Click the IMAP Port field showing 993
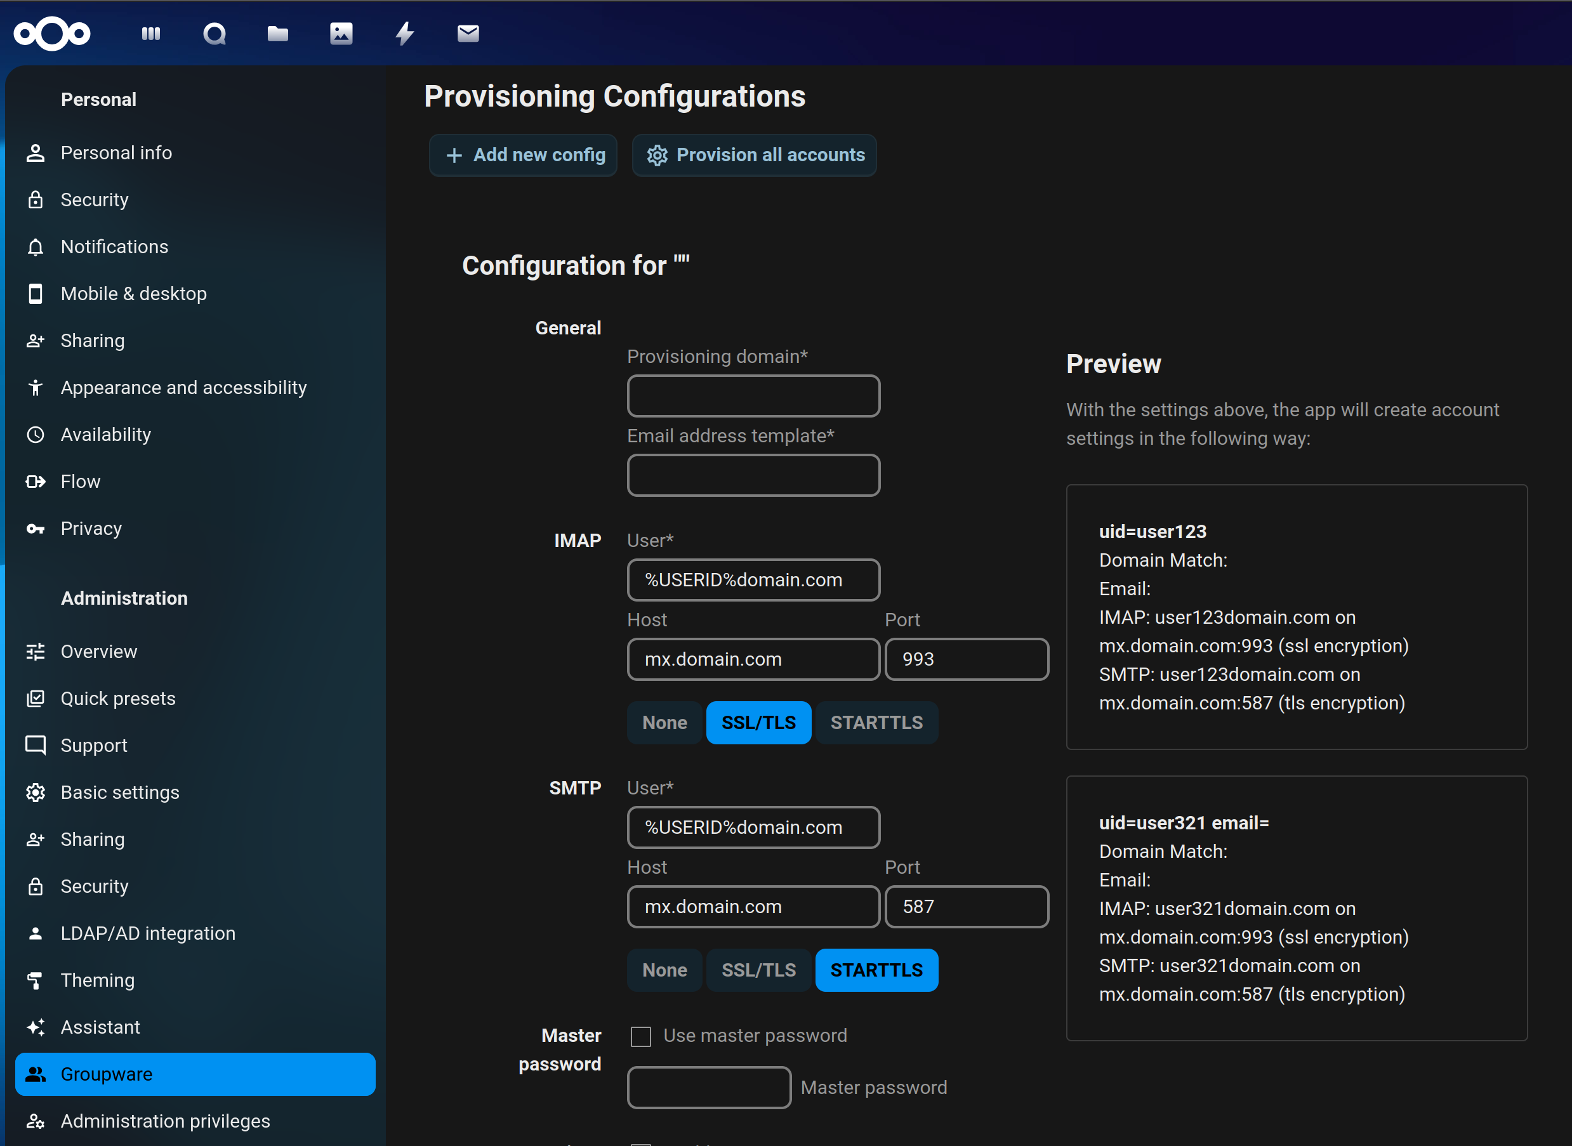Screen dimensions: 1572x1146 [x=967, y=659]
